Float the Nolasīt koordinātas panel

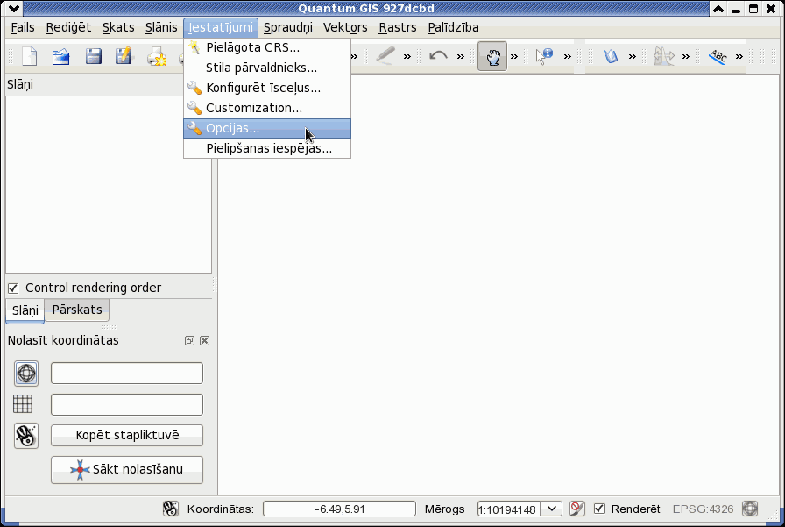[x=189, y=340]
